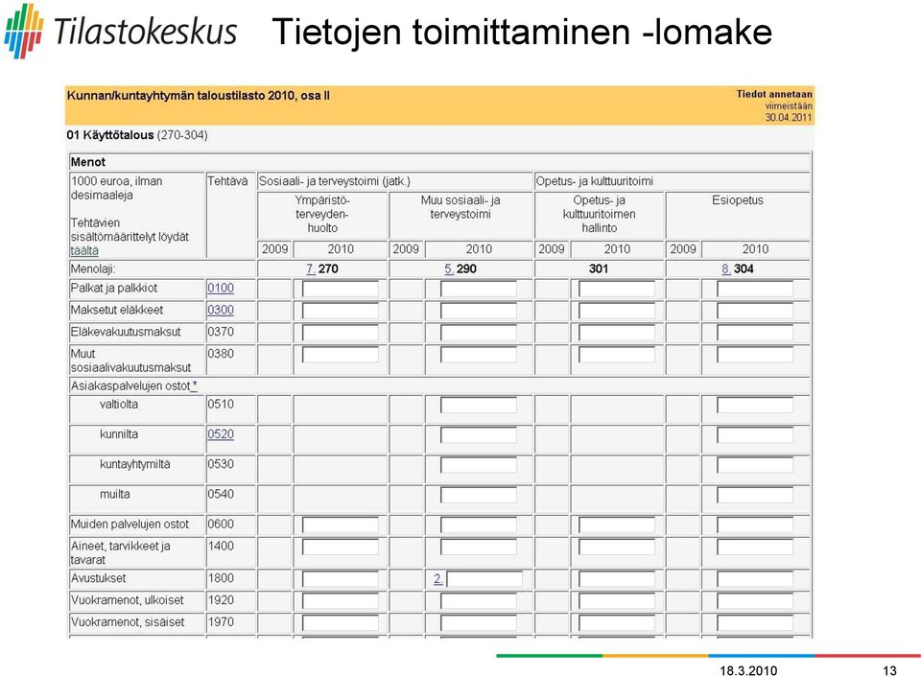Focus Vuokramenot, ulkoiset field in column 270
The height and width of the screenshot is (676, 921).
pyautogui.click(x=341, y=601)
